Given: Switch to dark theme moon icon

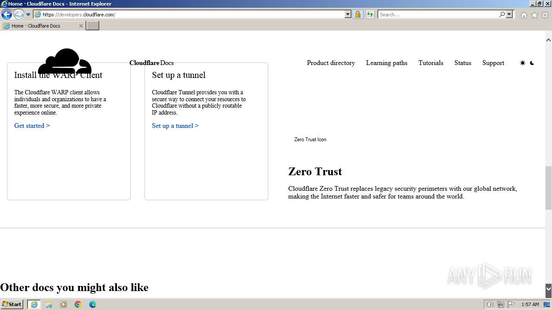Looking at the screenshot, I should tap(532, 63).
